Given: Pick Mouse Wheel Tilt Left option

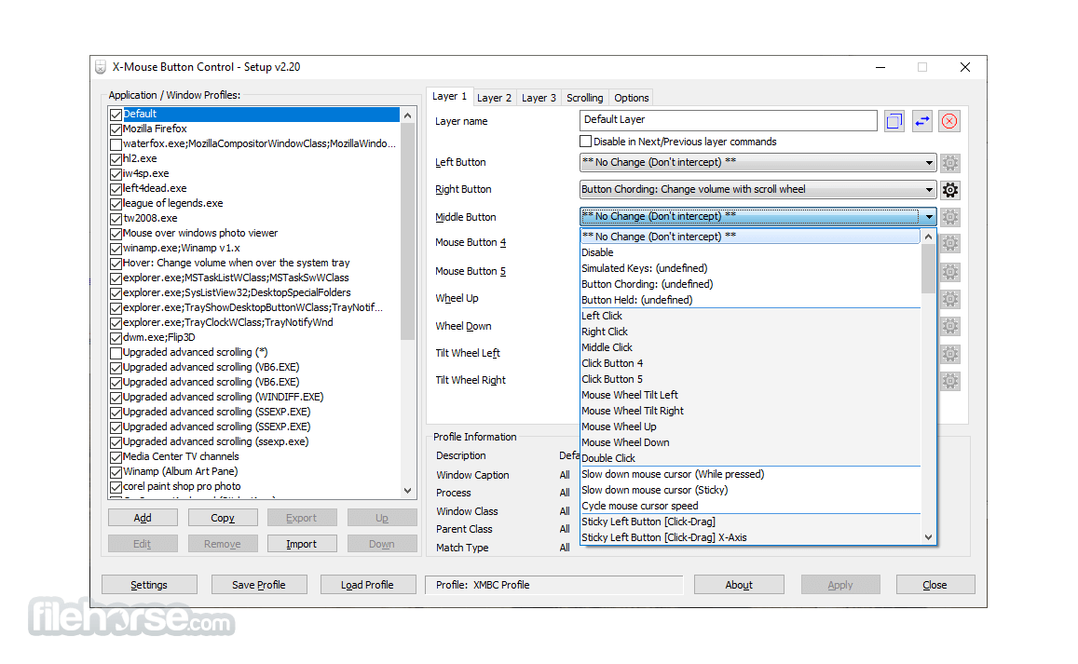Looking at the screenshot, I should click(750, 395).
